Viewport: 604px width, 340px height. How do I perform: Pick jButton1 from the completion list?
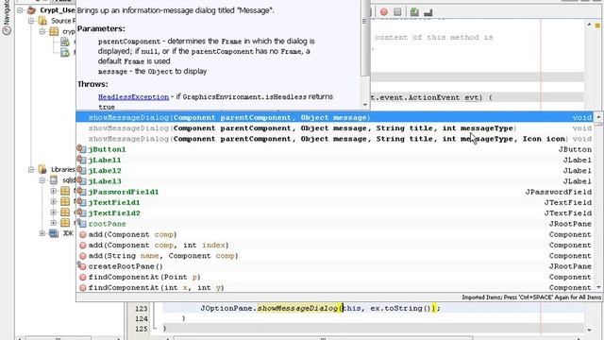coord(334,149)
